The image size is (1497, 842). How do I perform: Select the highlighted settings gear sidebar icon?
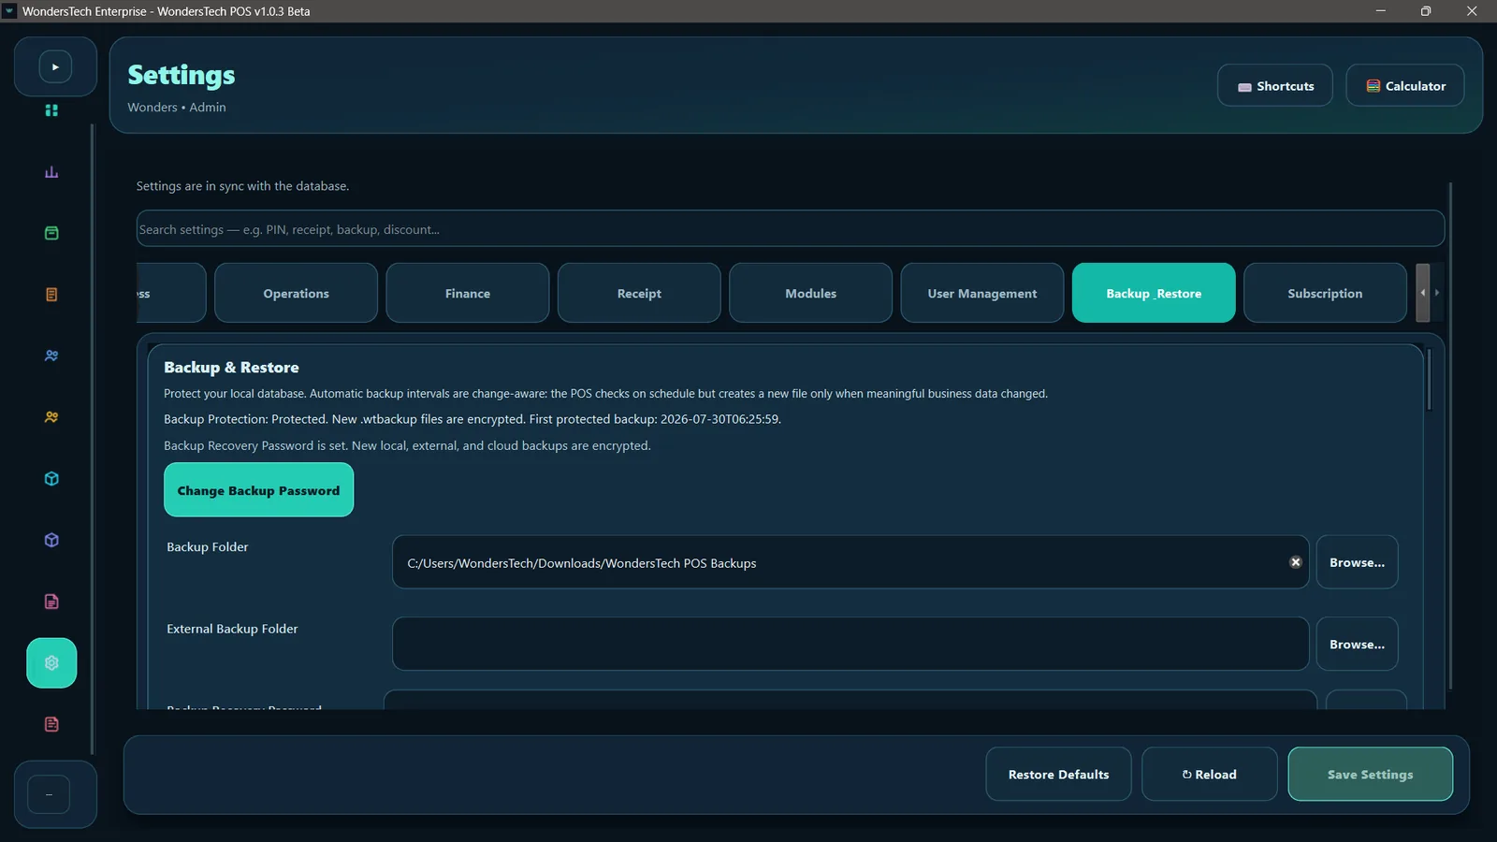click(x=51, y=663)
